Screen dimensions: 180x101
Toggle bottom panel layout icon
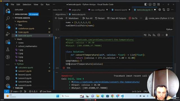pyautogui.click(x=150, y=4)
